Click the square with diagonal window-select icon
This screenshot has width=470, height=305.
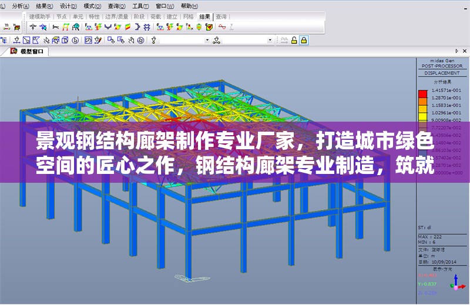[26, 40]
